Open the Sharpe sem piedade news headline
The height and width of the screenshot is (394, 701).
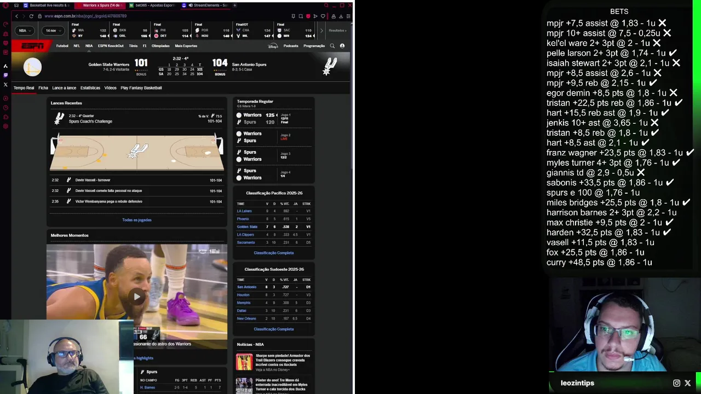[x=283, y=360]
